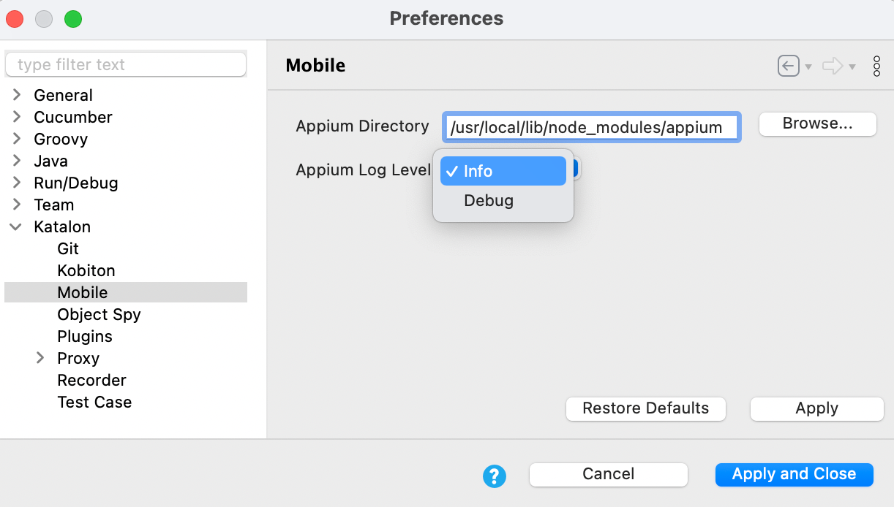Click Apply and Close

point(794,474)
